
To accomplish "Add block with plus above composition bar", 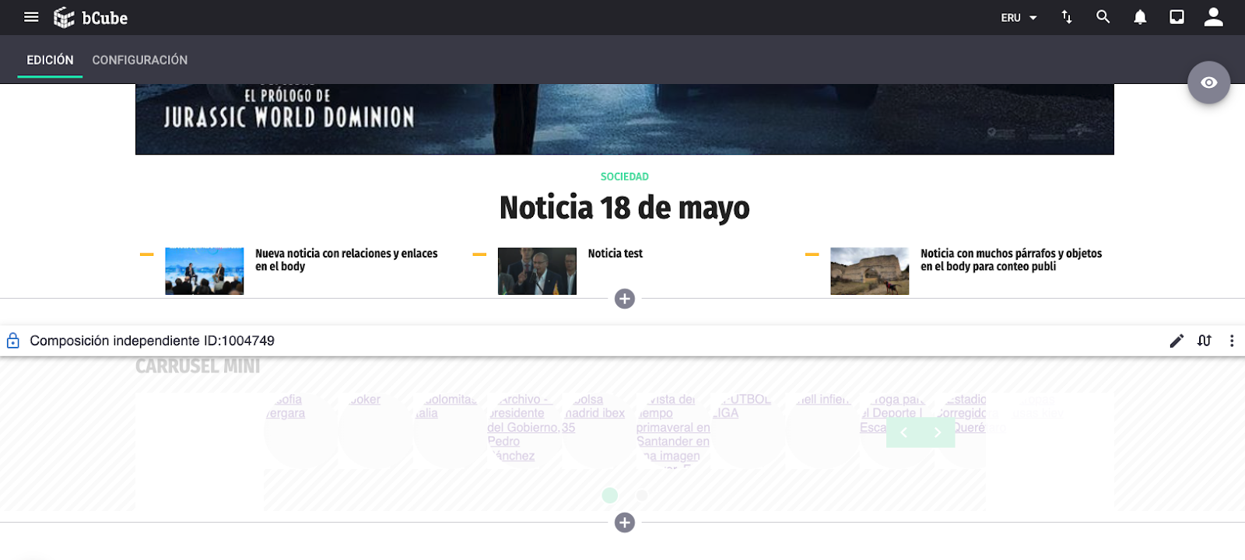I will tap(624, 299).
